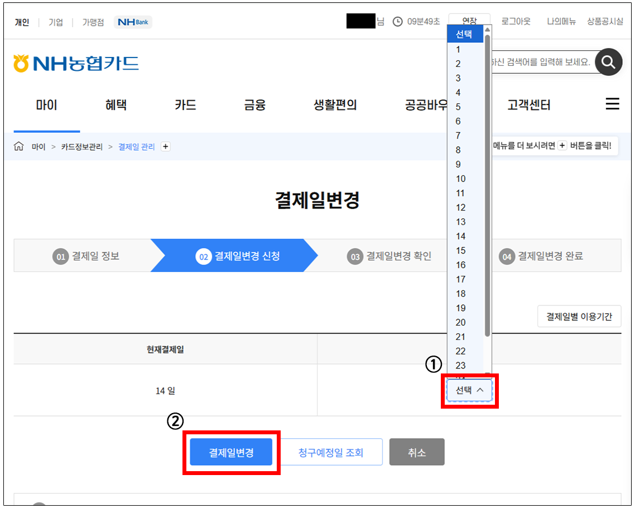Screen dimensions: 635x508
Task: Open the 혜택 menu item
Action: pos(116,104)
